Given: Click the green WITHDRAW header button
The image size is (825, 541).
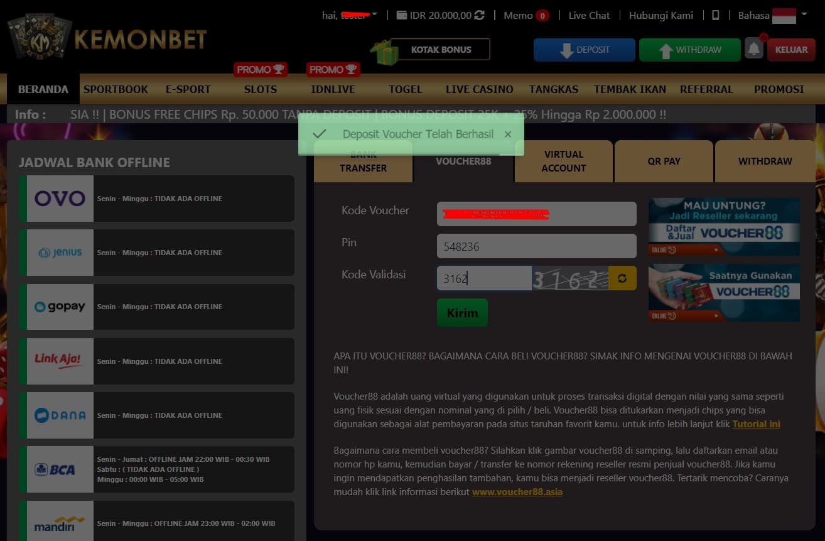Looking at the screenshot, I should 690,50.
